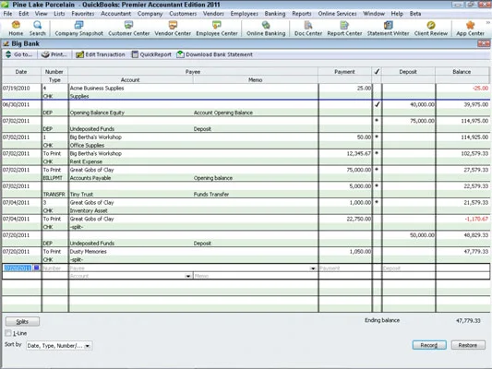The height and width of the screenshot is (369, 492).
Task: Open the Vendors menu
Action: (213, 14)
